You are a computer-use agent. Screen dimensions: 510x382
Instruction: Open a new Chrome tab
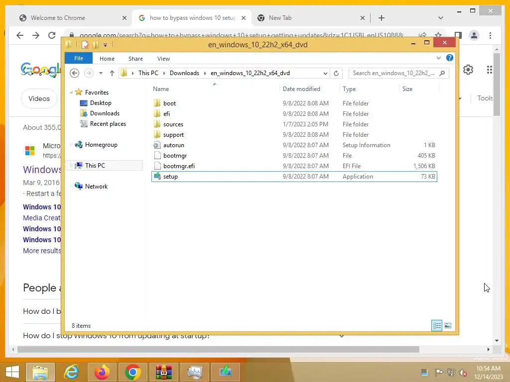[382, 18]
